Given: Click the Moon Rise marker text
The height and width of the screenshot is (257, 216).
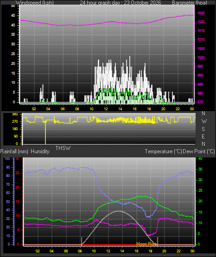Looking at the screenshot, I should tap(146, 244).
